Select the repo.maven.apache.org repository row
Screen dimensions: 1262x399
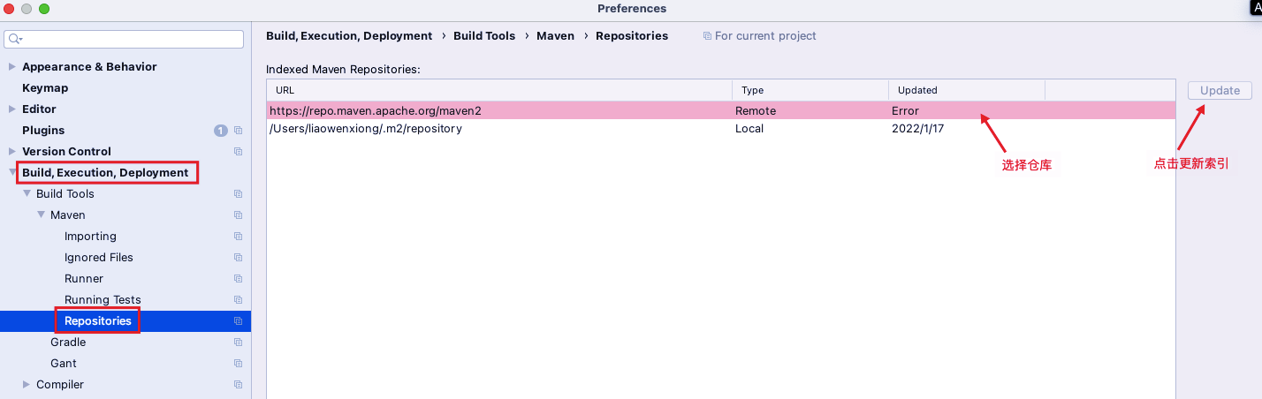[721, 111]
